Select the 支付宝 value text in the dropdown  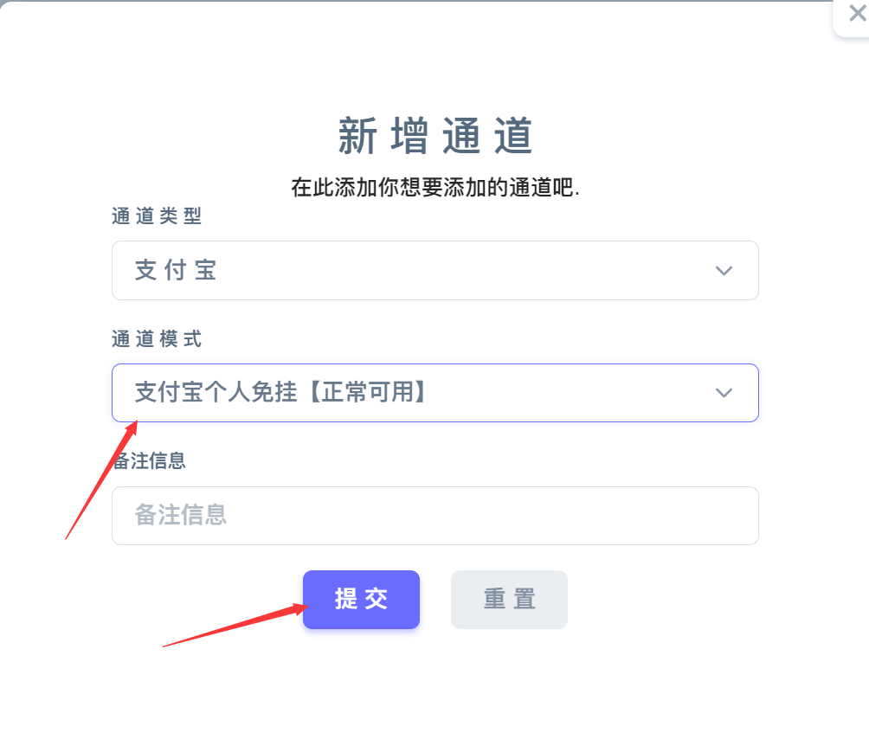point(176,270)
